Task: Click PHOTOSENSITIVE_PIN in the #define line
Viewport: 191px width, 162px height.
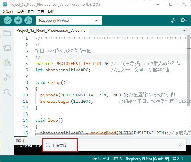Action: (78, 64)
